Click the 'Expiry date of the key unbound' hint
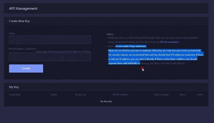The image size is (214, 123). coord(63,51)
